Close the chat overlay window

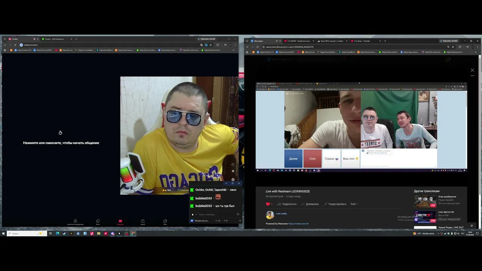click(x=239, y=183)
